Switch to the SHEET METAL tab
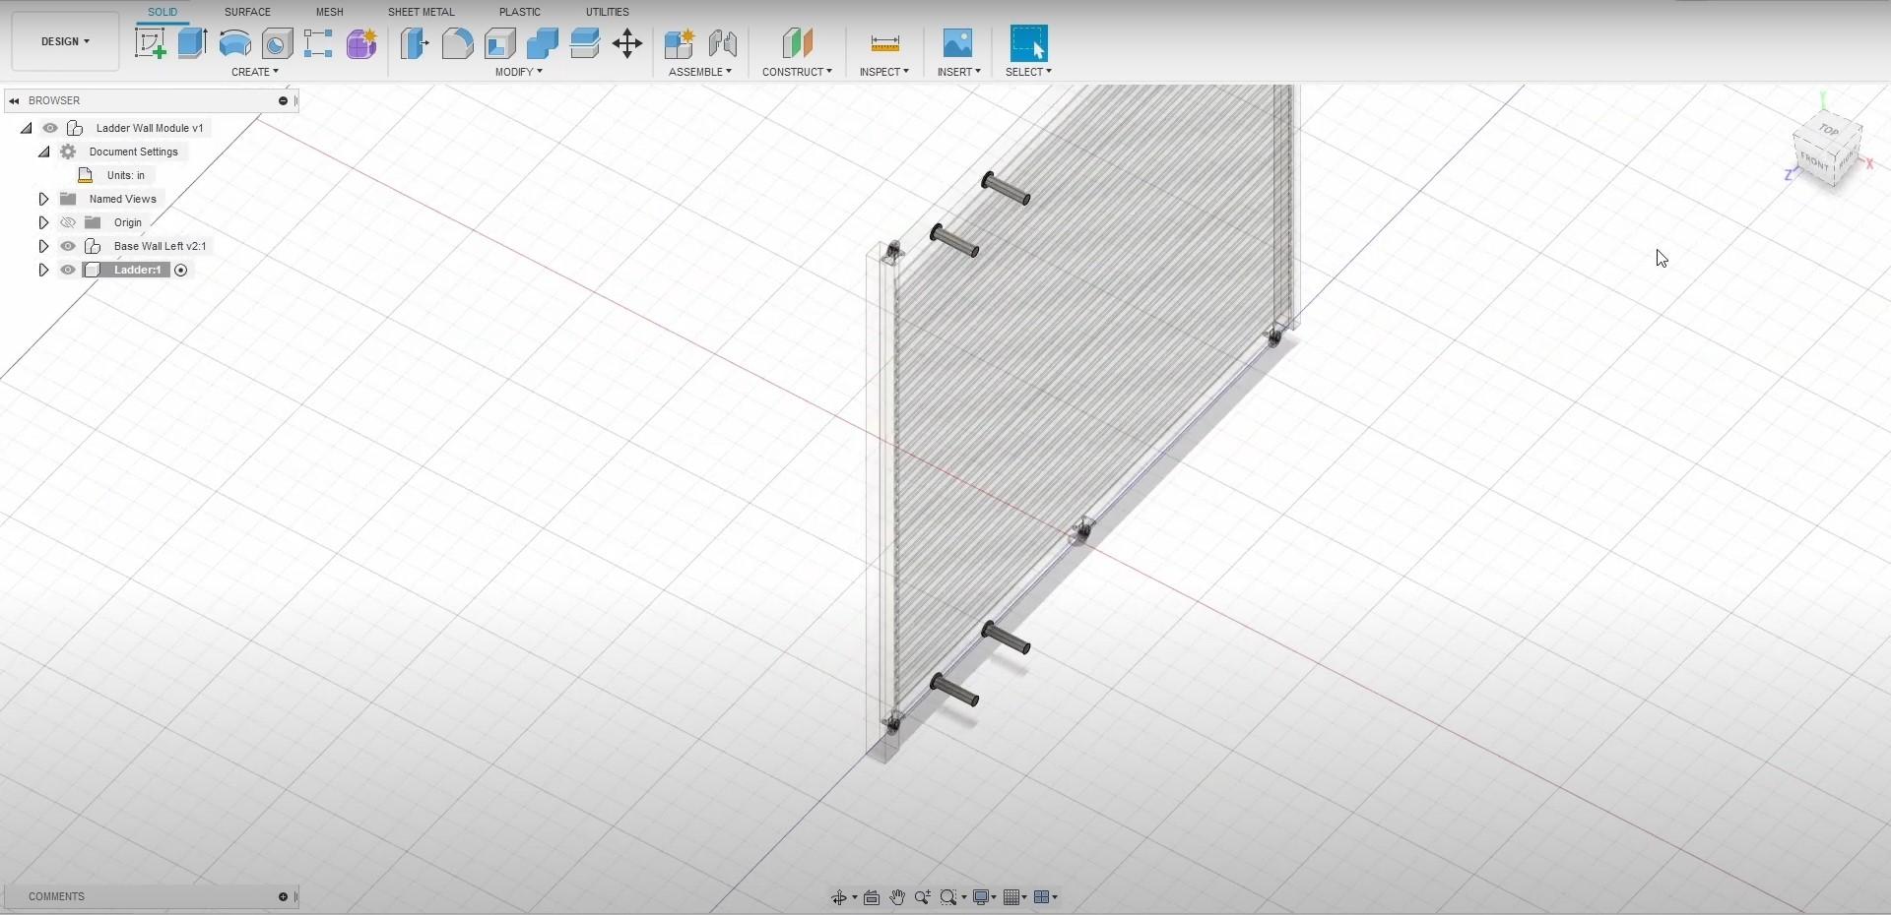Image resolution: width=1891 pixels, height=915 pixels. pos(421,12)
